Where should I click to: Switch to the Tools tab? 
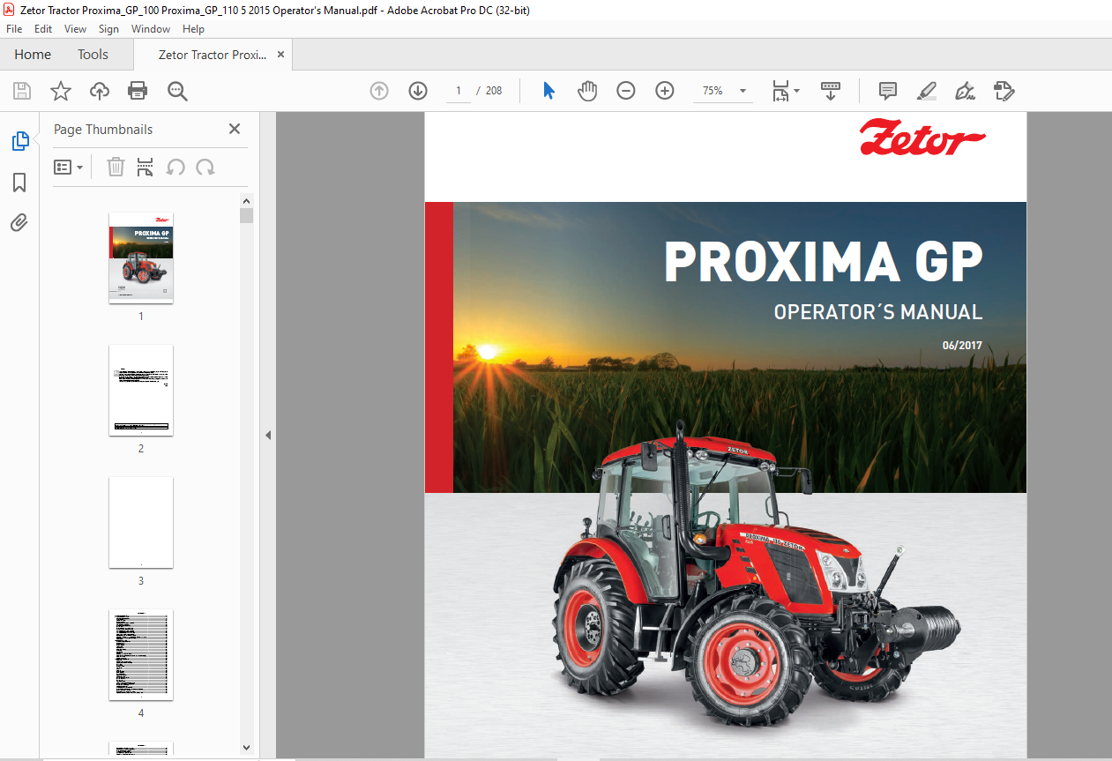[x=93, y=55]
